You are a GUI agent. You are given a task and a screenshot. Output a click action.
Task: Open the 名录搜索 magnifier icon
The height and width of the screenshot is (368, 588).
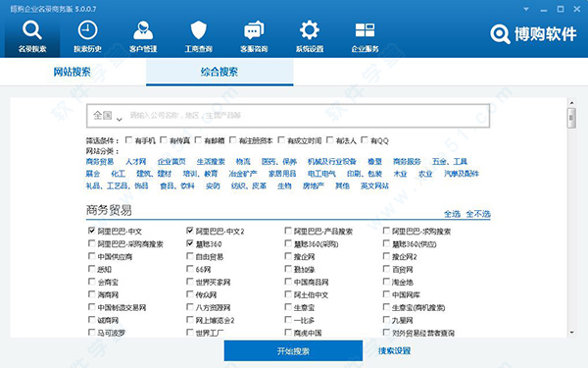32,30
